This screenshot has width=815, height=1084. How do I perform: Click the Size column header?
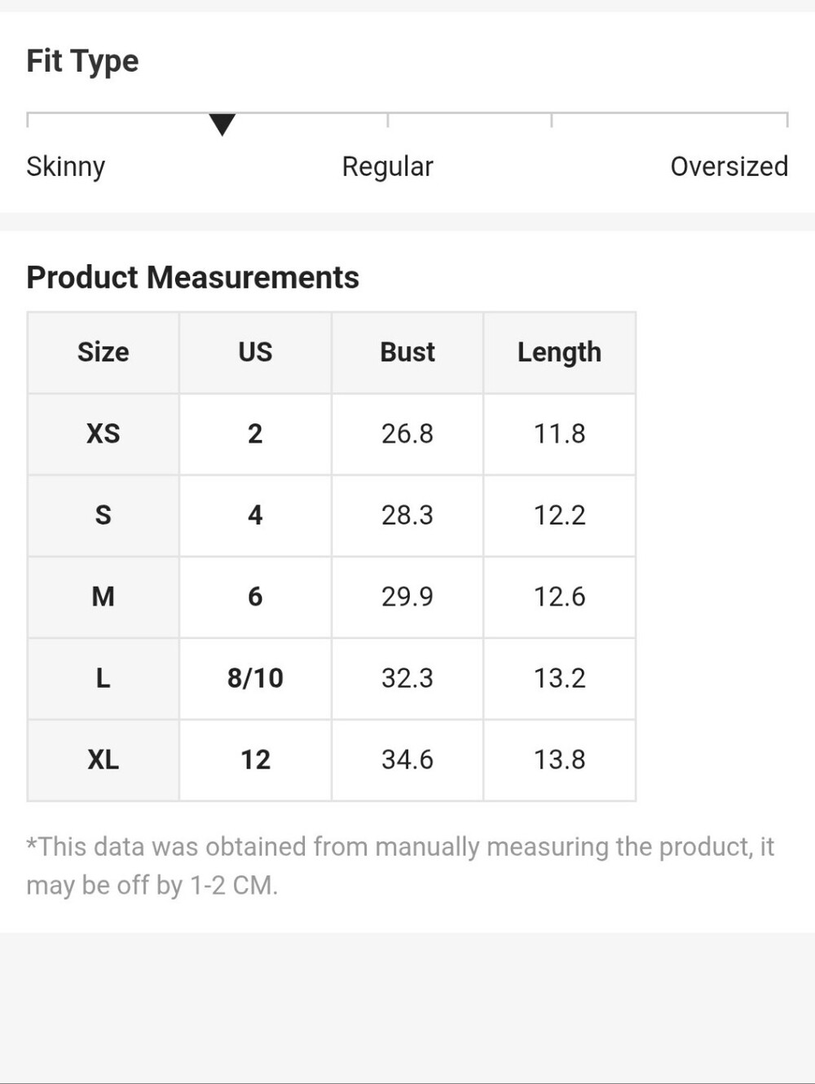pyautogui.click(x=104, y=352)
